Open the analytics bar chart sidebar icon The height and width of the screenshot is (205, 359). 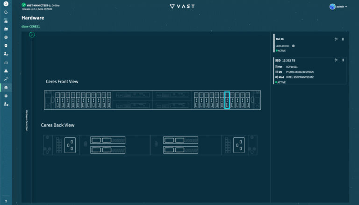6,62
